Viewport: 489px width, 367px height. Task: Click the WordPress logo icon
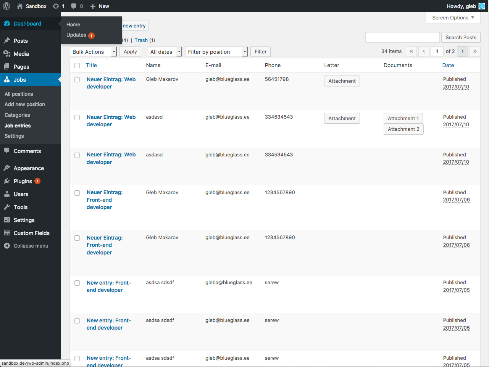[6, 6]
